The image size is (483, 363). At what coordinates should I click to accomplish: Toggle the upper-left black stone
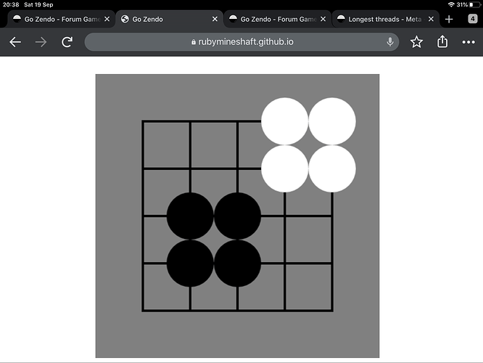click(x=190, y=216)
